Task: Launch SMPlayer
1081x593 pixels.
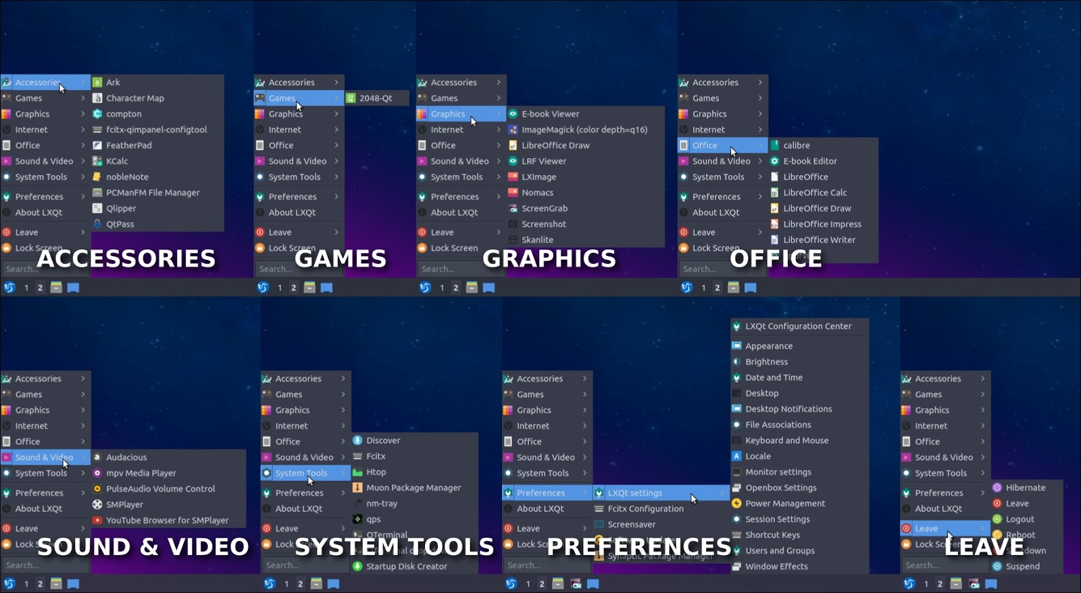Action: click(x=168, y=505)
